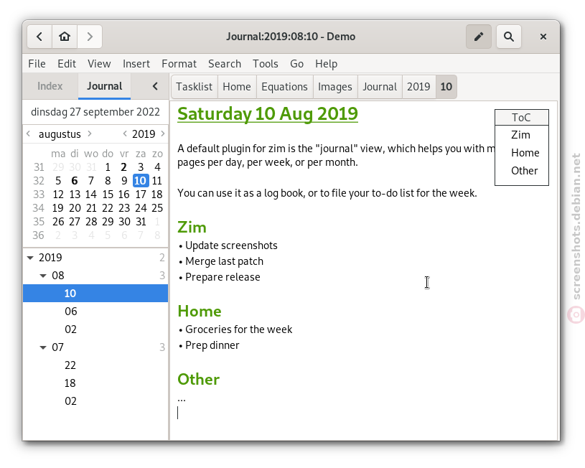This screenshot has width=585, height=468.
Task: Pick bold day 2 in the calendar
Action: 124,167
